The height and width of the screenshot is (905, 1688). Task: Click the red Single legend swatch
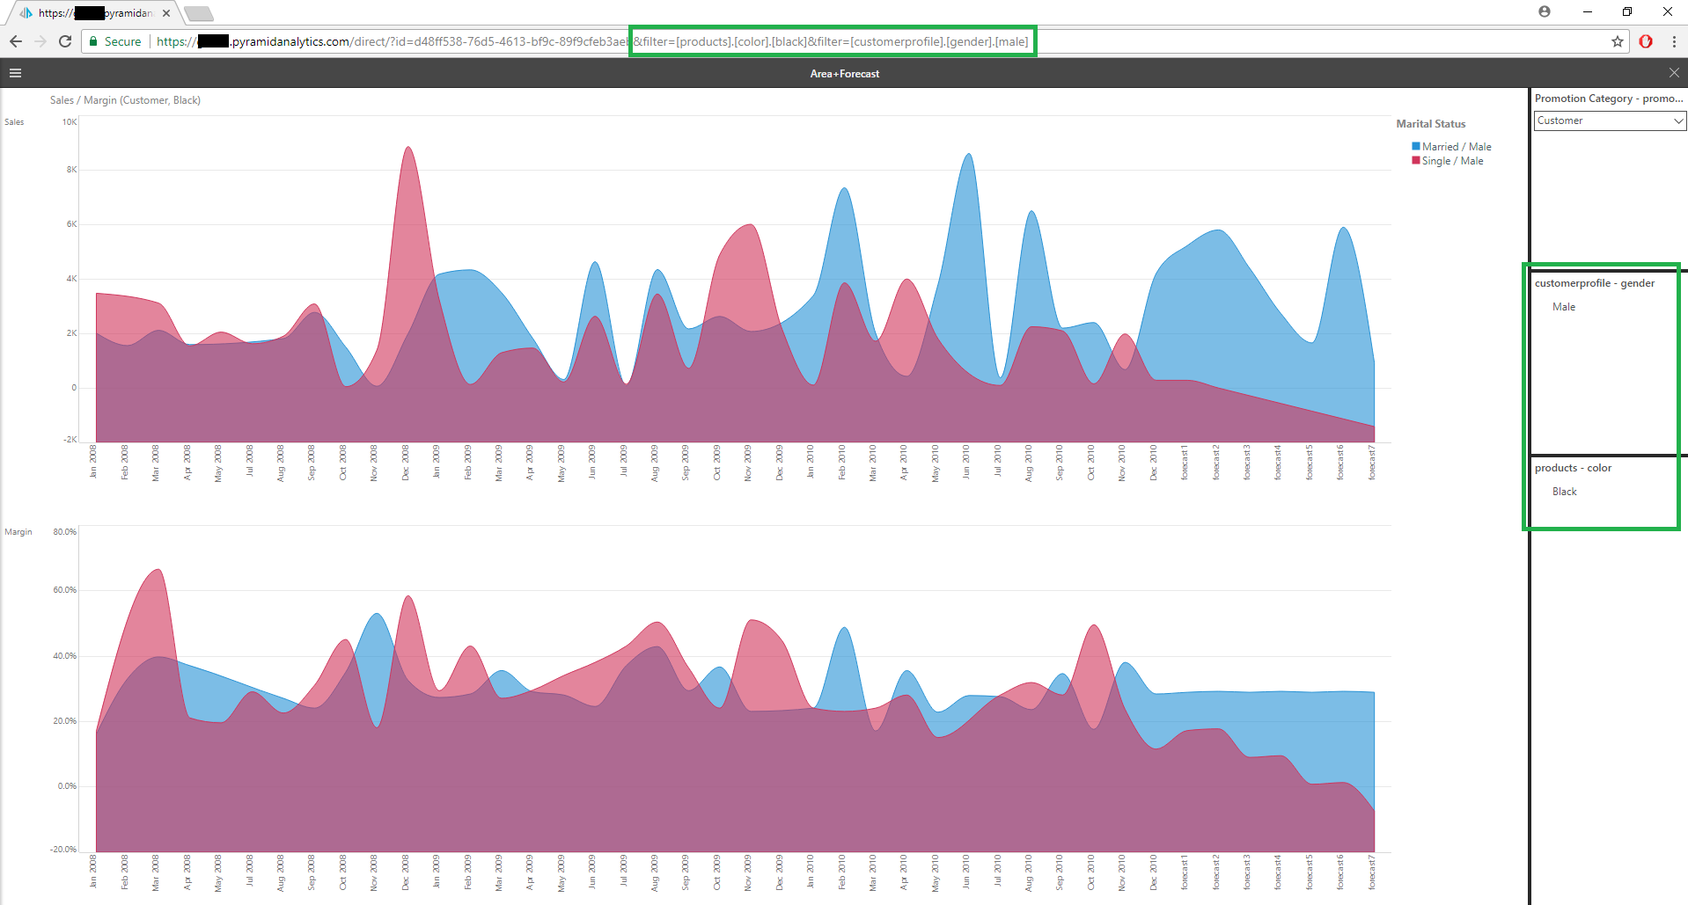(1416, 160)
